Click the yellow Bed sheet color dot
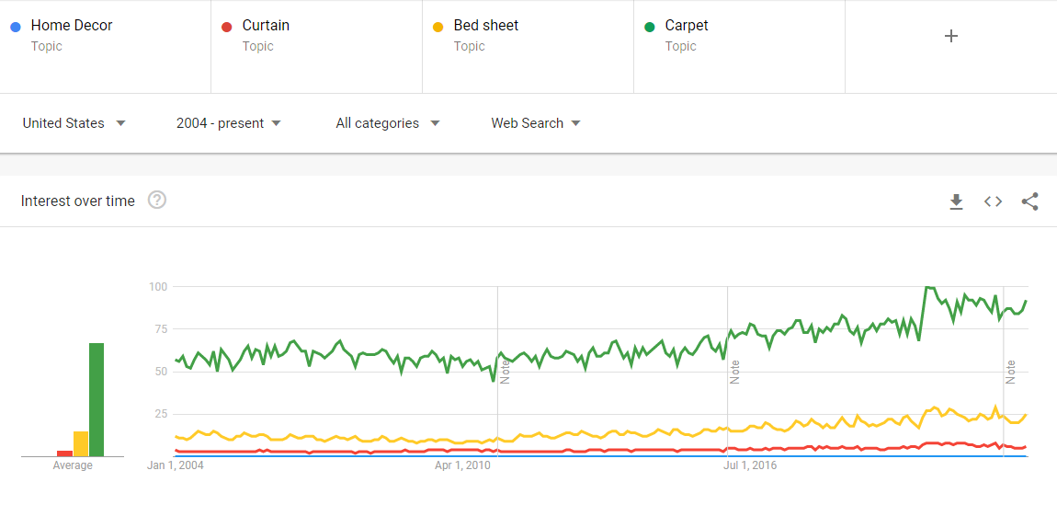Viewport: 1057px width, 505px height. pos(438,27)
